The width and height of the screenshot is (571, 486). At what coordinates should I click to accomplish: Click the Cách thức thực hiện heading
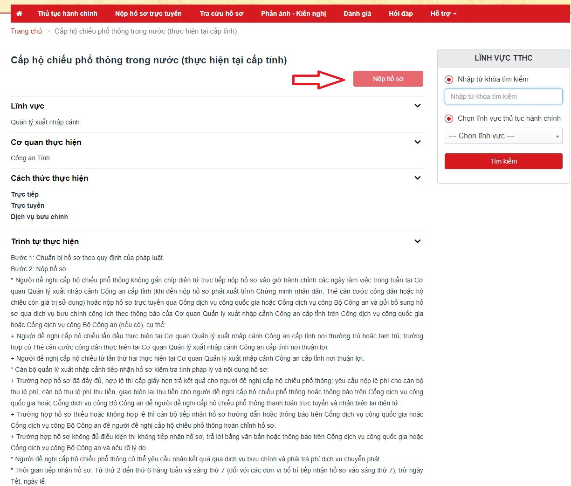point(49,178)
